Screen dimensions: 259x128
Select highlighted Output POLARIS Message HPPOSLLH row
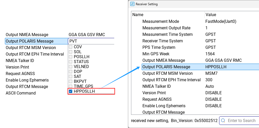(200, 67)
